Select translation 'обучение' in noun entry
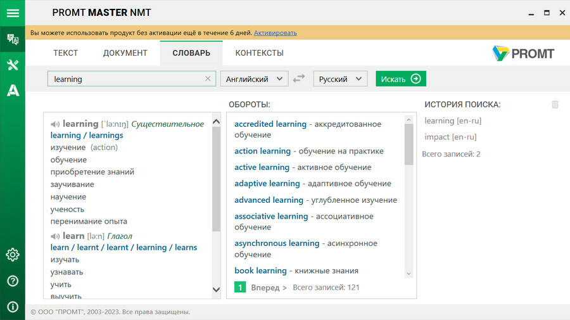Screen dimensions: 570x320 68,160
